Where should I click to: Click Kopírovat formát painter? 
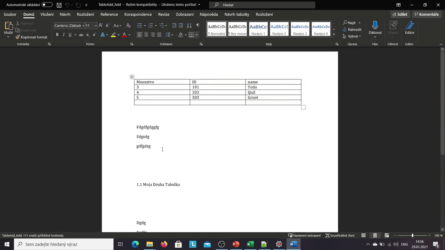(31, 37)
